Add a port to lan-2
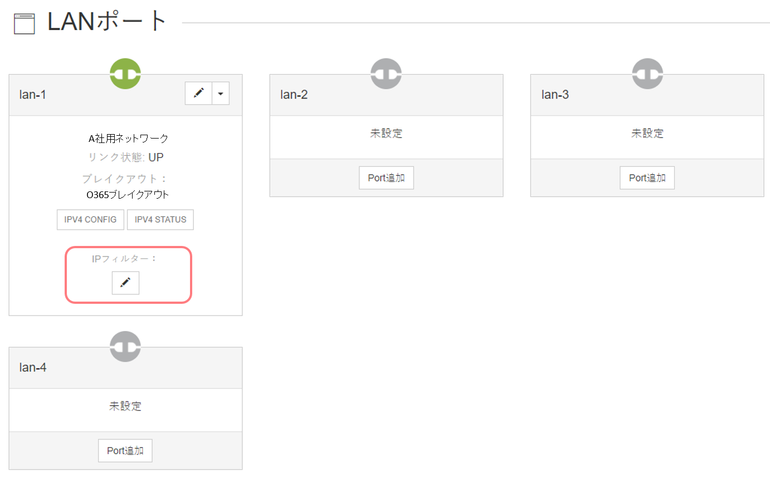This screenshot has width=770, height=478. [386, 178]
